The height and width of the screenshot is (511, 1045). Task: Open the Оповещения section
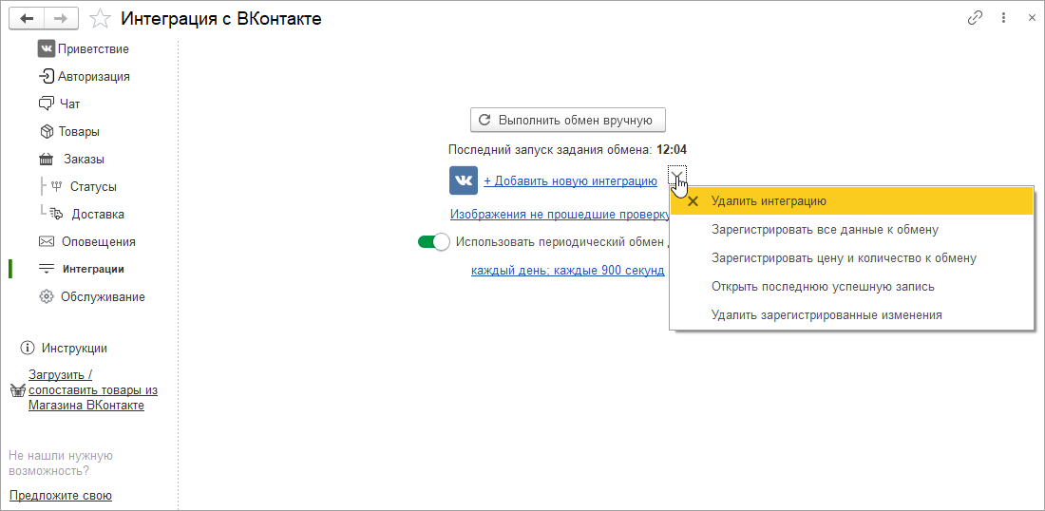(x=98, y=241)
